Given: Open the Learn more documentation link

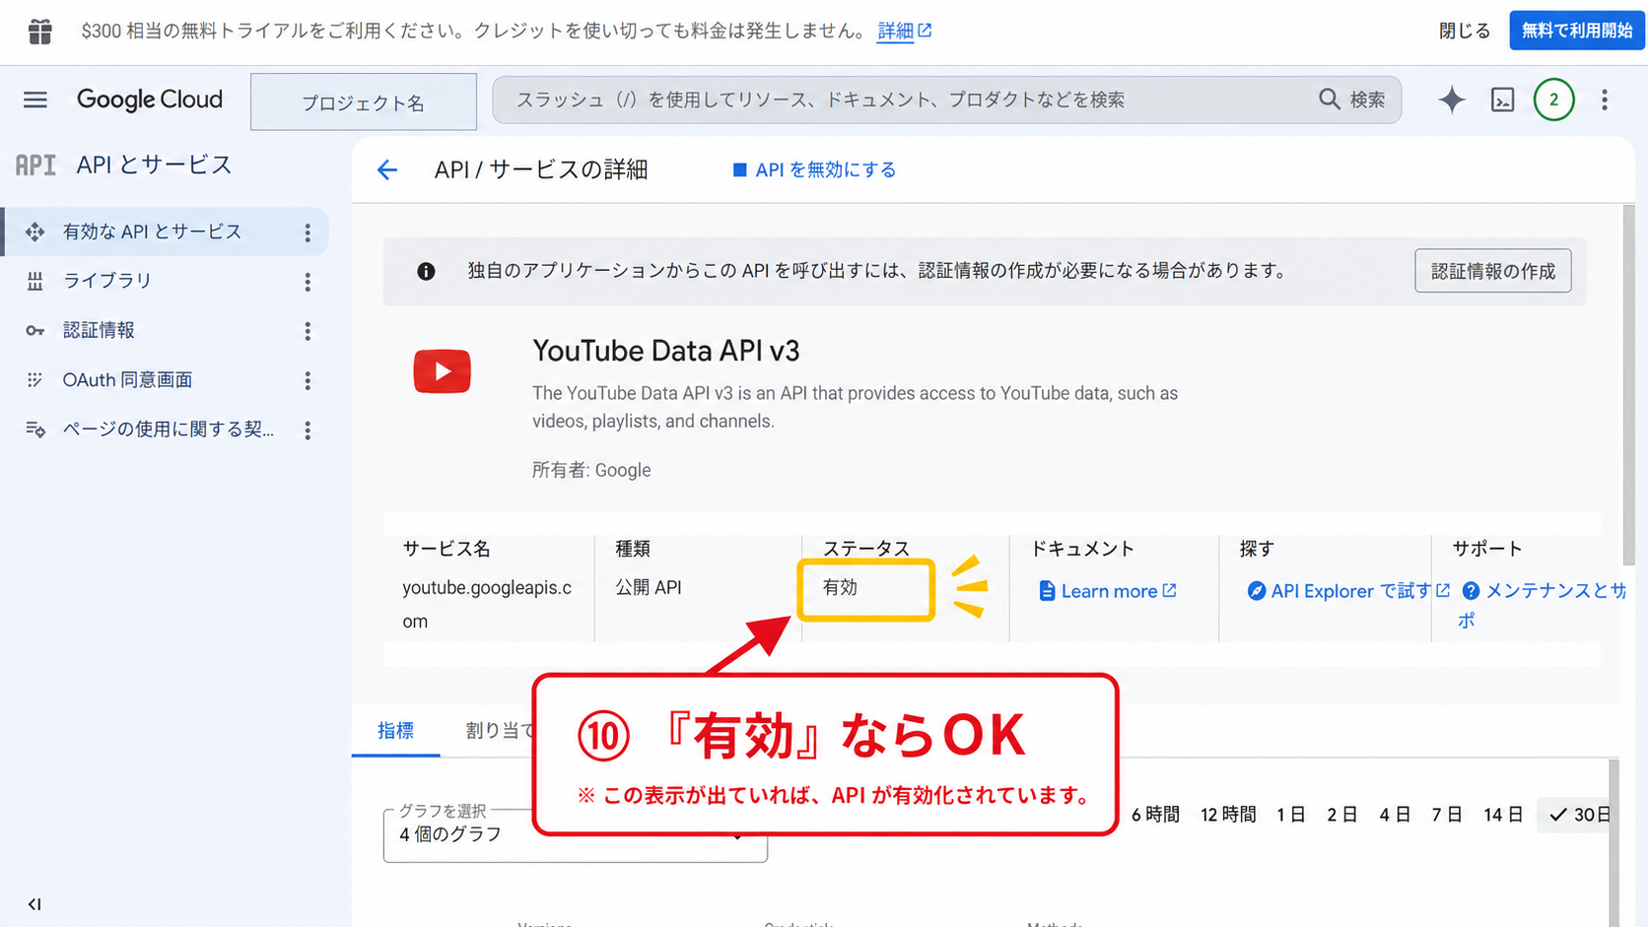Looking at the screenshot, I should (1108, 591).
